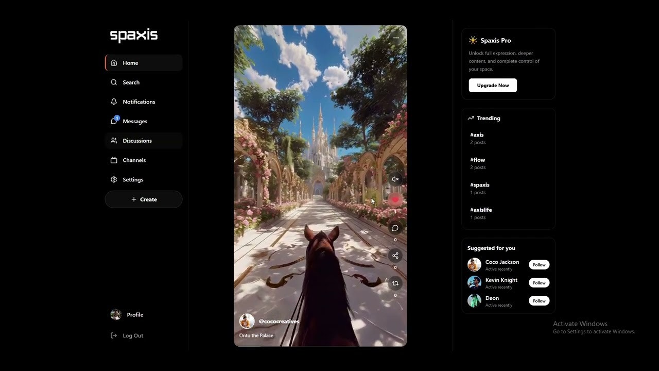Follow Deon

click(539, 301)
